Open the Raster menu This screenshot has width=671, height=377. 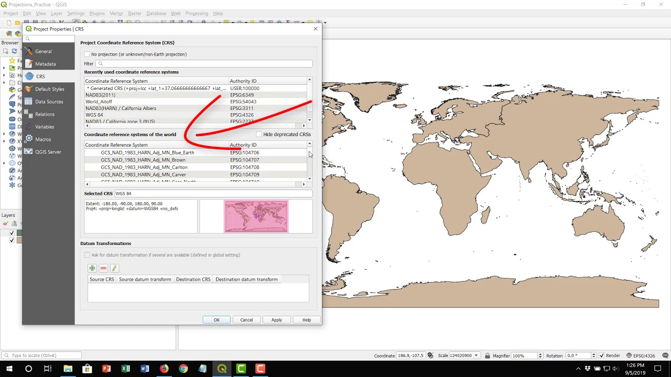point(135,13)
